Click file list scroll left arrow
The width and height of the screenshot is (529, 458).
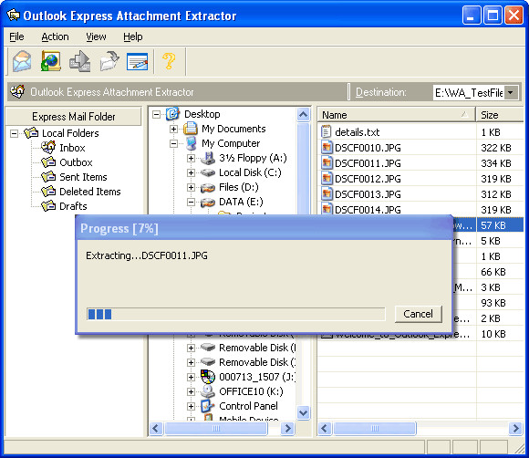coord(325,429)
